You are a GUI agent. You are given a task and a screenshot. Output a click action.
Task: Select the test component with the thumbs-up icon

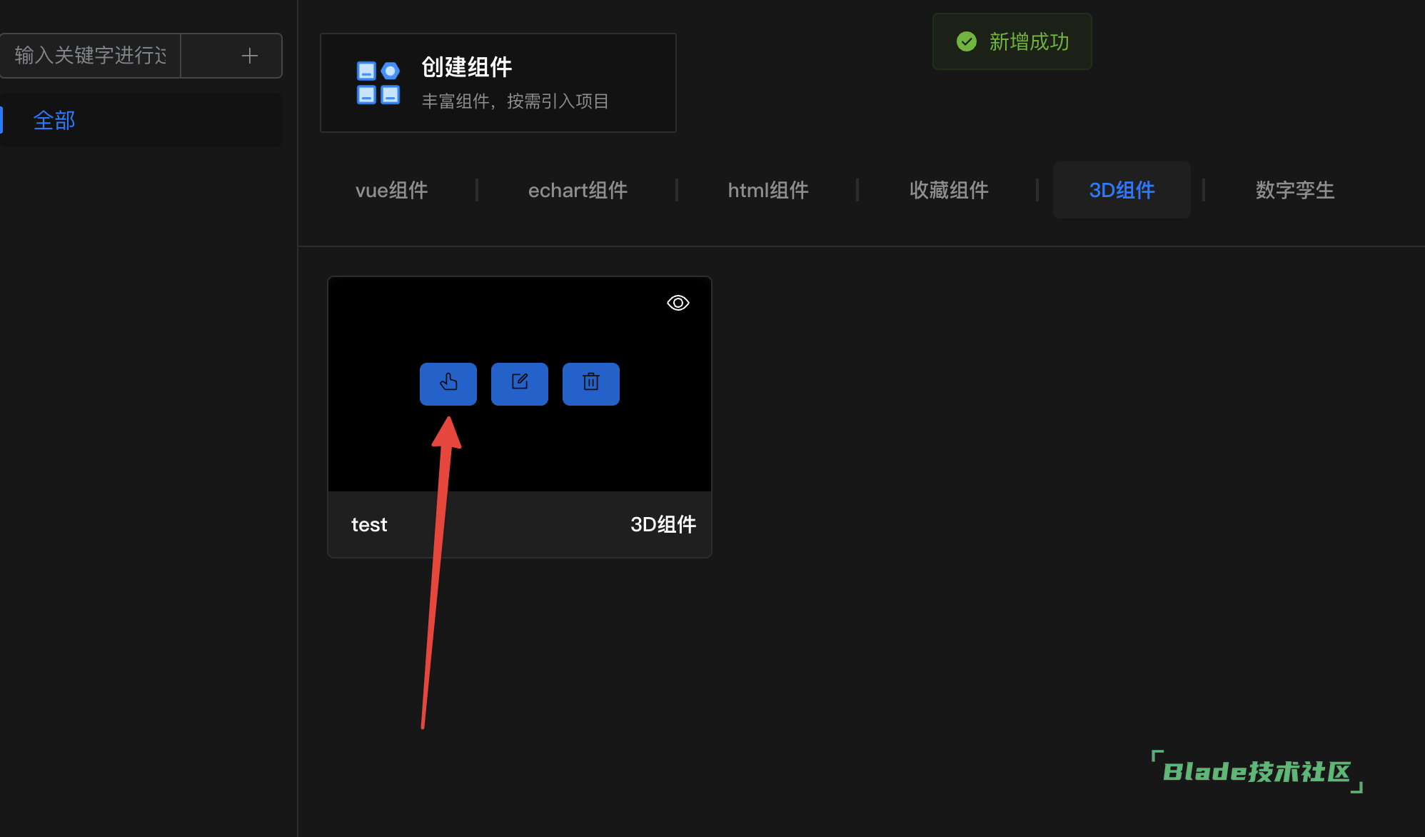[448, 384]
